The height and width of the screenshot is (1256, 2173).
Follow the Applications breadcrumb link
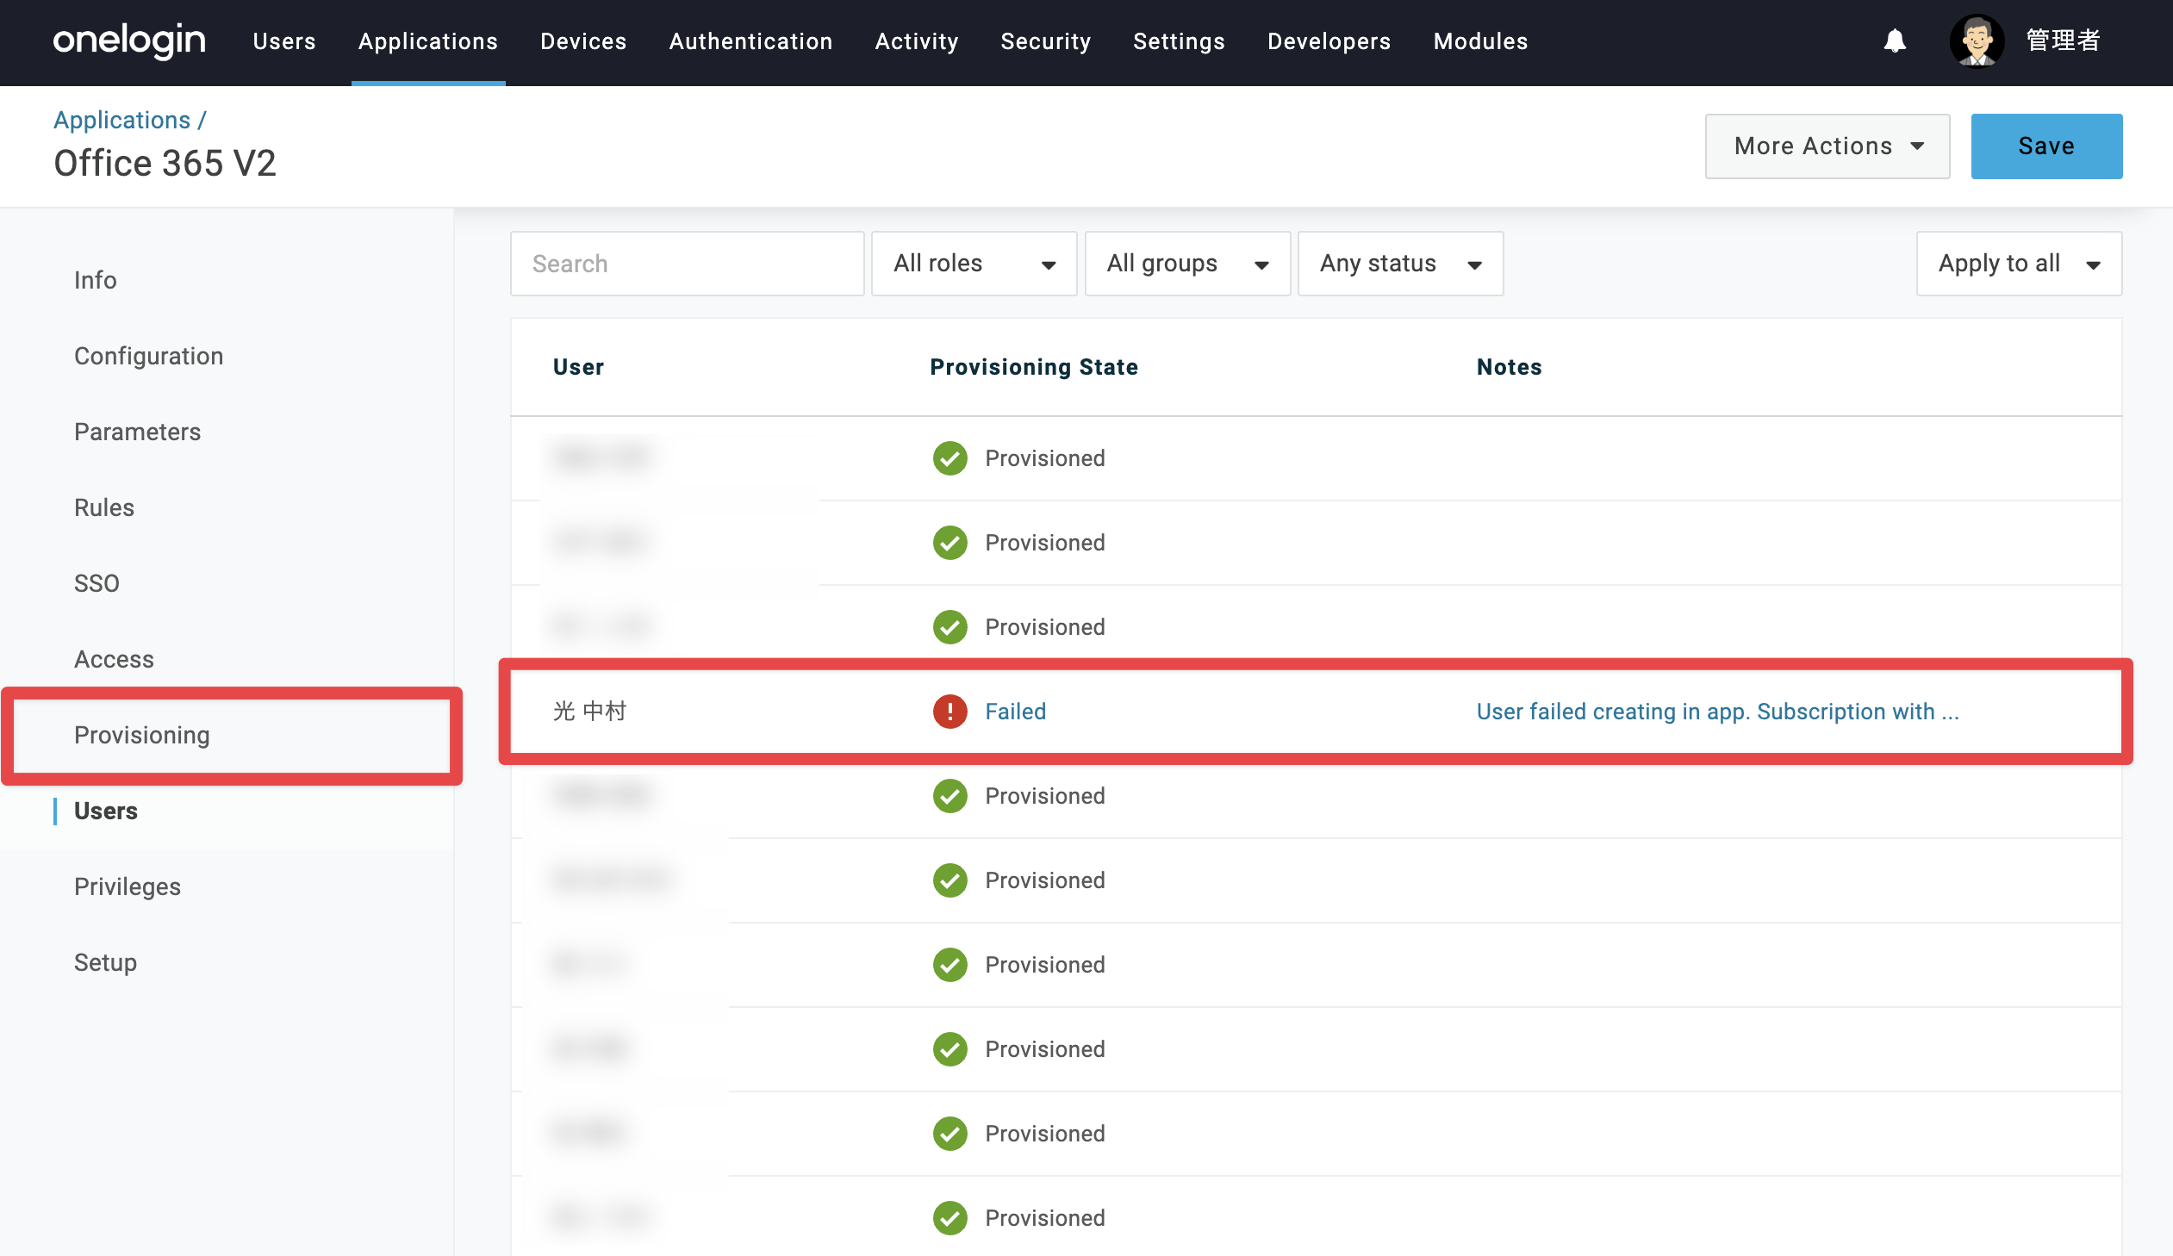point(121,120)
